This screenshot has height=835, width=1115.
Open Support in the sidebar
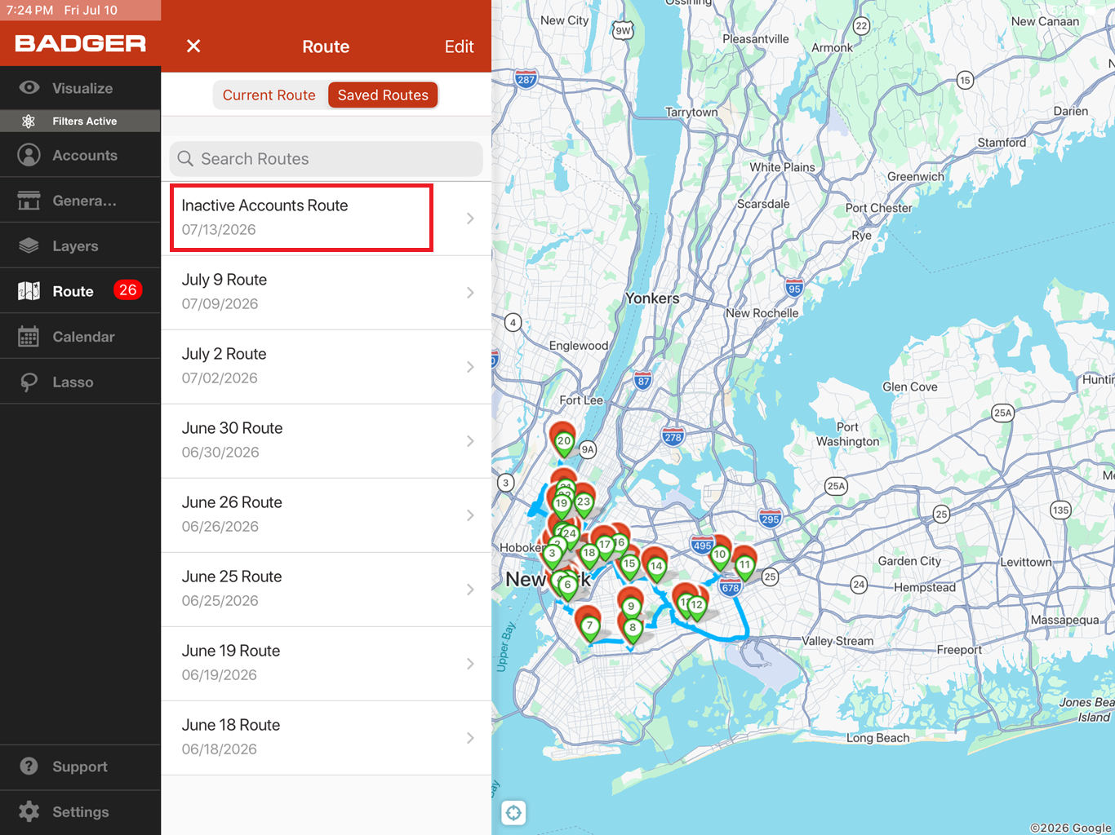point(80,767)
